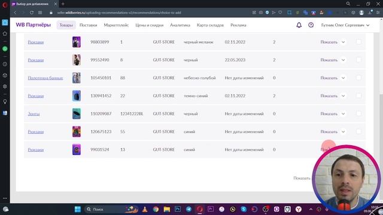This screenshot has width=383, height=215.
Task: Click snapshot camera icon in address bar
Action: coord(261,13)
